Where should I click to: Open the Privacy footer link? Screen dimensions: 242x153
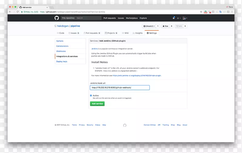click(x=82, y=125)
